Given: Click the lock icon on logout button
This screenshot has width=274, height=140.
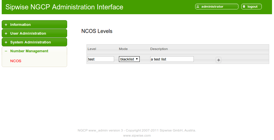Looking at the screenshot, I should tap(244, 7).
